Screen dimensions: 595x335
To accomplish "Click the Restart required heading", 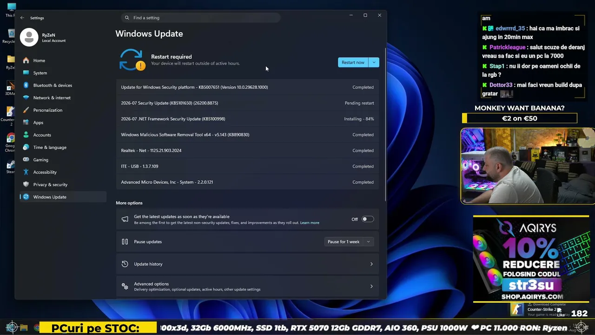I will [172, 57].
